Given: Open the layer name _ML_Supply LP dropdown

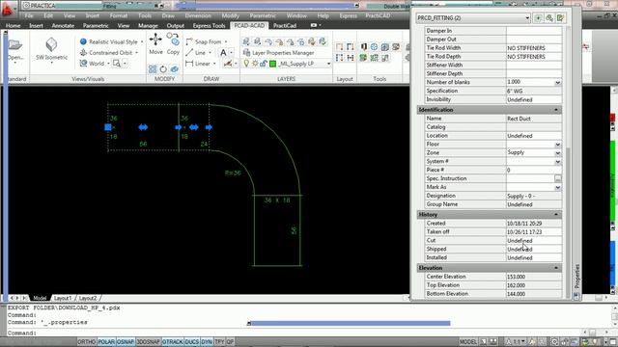Looking at the screenshot, I should point(328,64).
